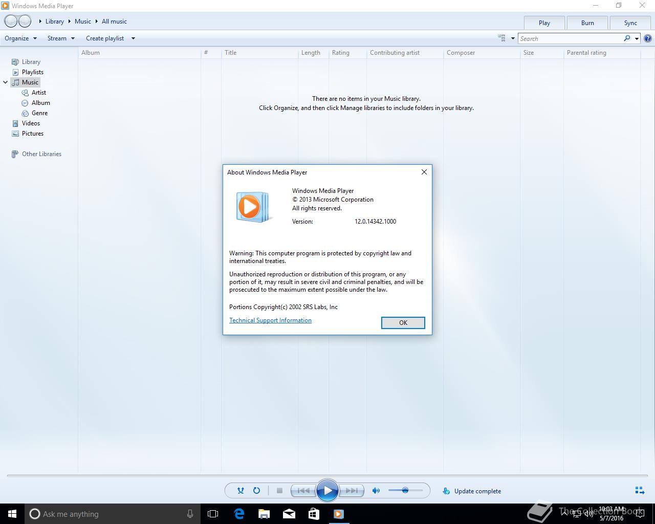The height and width of the screenshot is (524, 655).
Task: Open the View options dropdown arrow
Action: click(x=513, y=38)
